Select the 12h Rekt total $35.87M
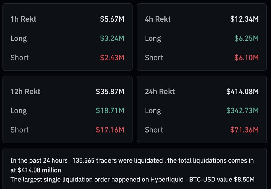 point(110,92)
